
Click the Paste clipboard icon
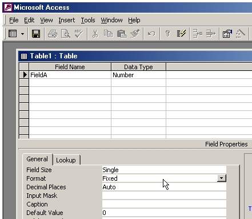tap(121, 34)
